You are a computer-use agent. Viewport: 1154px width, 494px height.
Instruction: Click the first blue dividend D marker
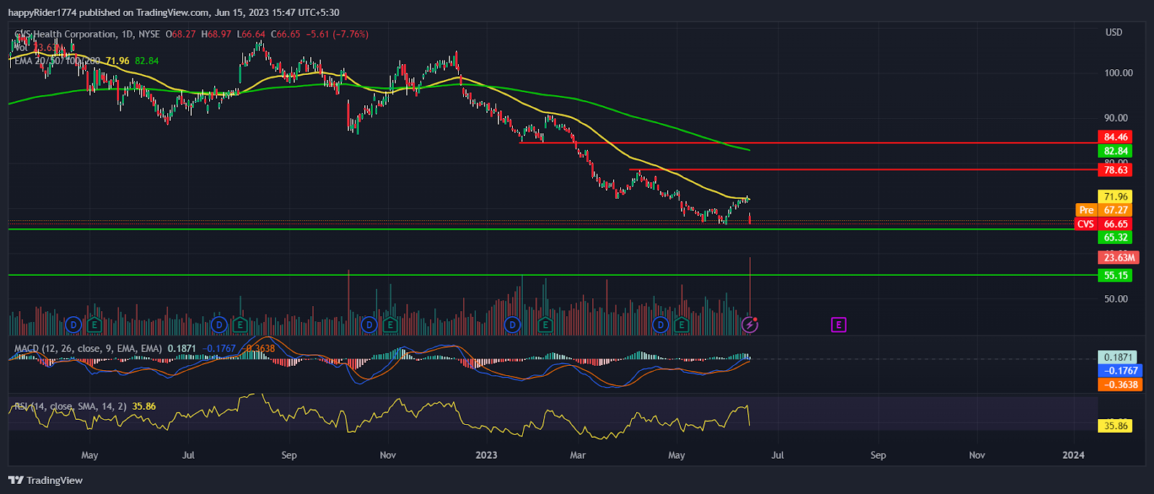coord(73,325)
